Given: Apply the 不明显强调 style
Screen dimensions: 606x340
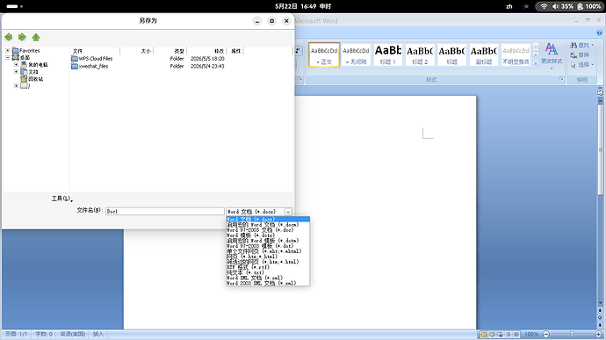Looking at the screenshot, I should [516, 54].
